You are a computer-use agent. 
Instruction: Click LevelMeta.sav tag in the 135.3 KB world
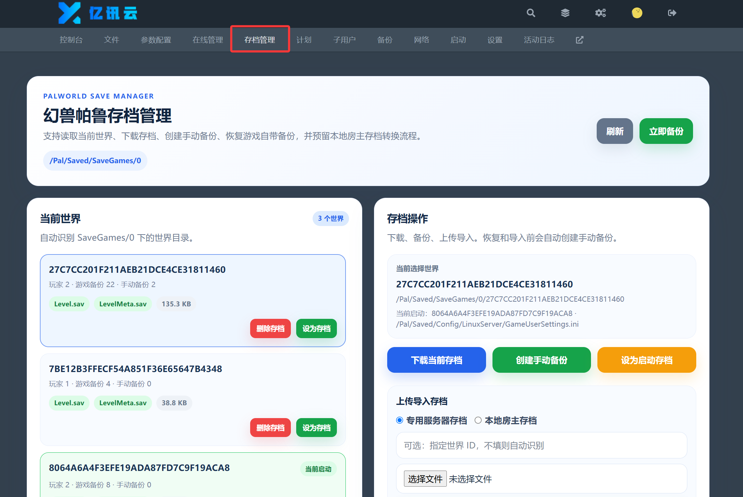[123, 304]
